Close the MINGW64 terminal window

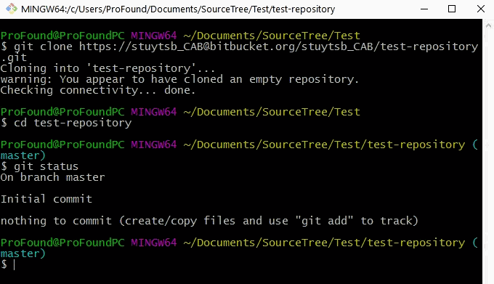[x=480, y=9]
